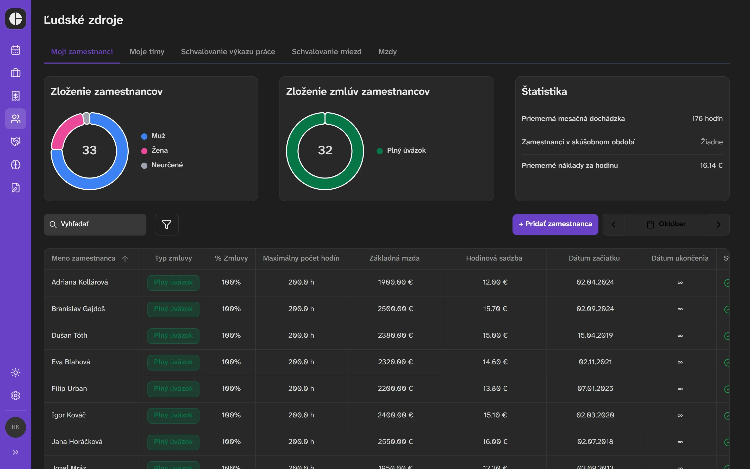Image resolution: width=750 pixels, height=469 pixels.
Task: Select the employees people icon in sidebar
Action: [x=16, y=119]
